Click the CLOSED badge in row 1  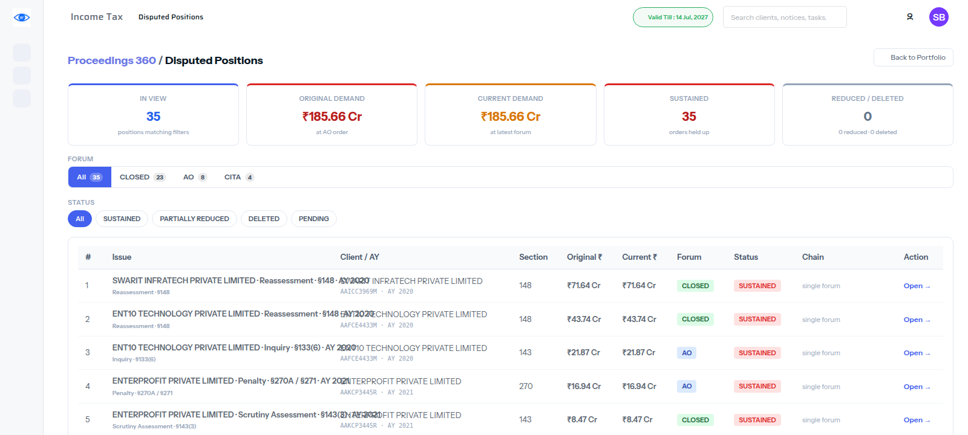click(695, 286)
